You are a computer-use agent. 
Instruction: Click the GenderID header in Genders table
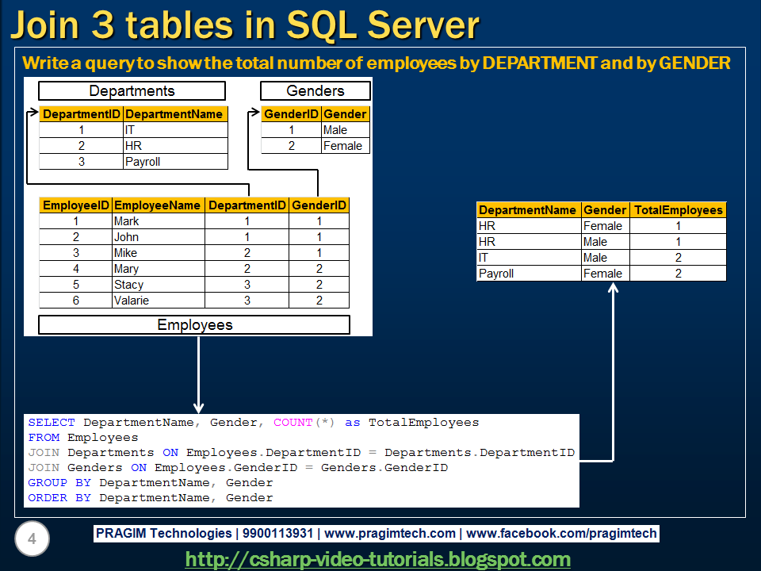coord(291,114)
